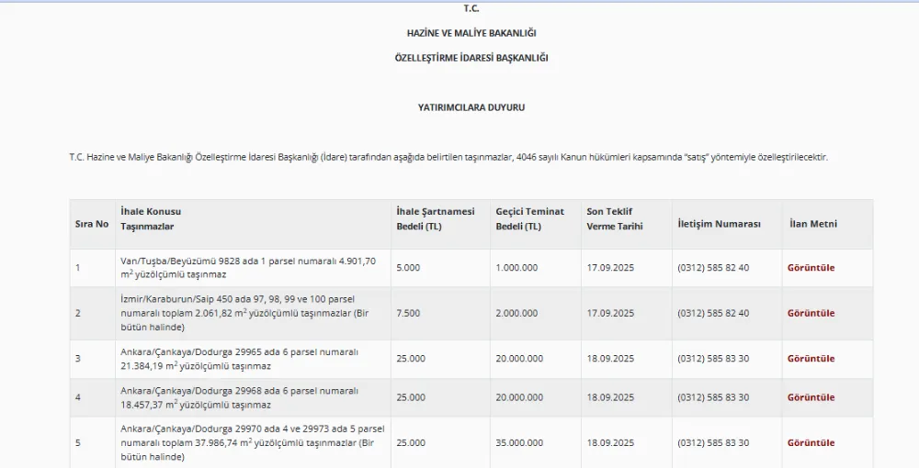Image resolution: width=919 pixels, height=468 pixels.
Task: Click phone number (0312) 585 83 30 in row 5
Action: 713,443
